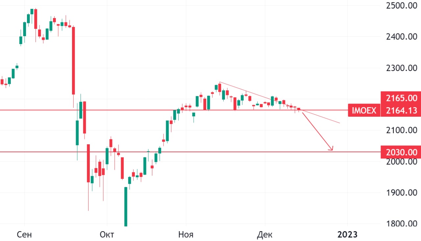Viewport: 421px width, 241px height.
Task: Click the Сен month label
Action: pos(24,235)
